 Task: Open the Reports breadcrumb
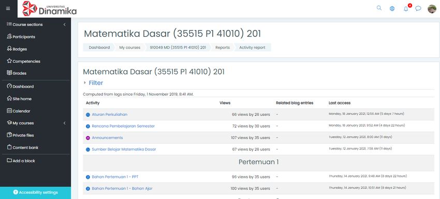(223, 48)
